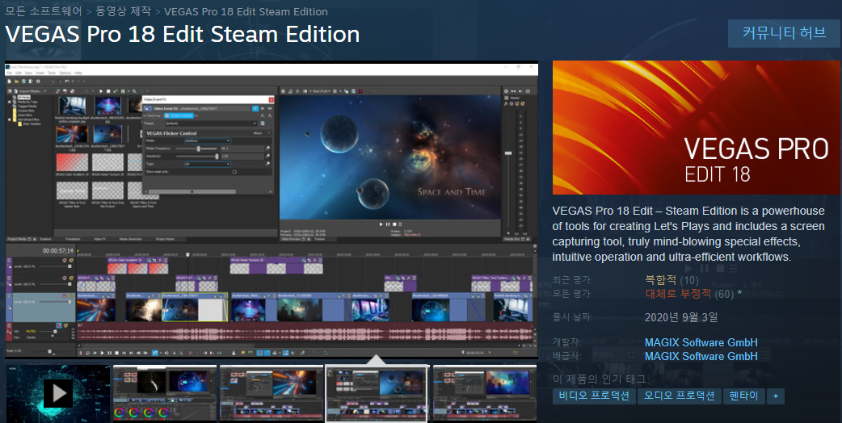Click the Sensitivity slider handle
Viewport: 842px width, 423px height.
tap(217, 157)
